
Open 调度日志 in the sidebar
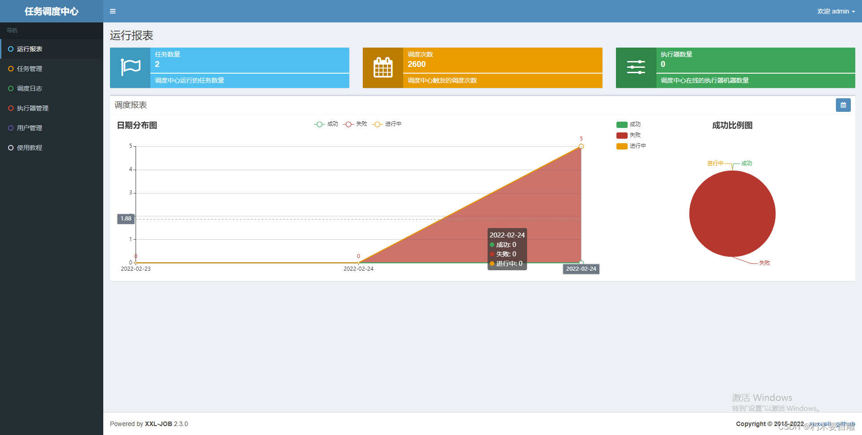point(52,88)
